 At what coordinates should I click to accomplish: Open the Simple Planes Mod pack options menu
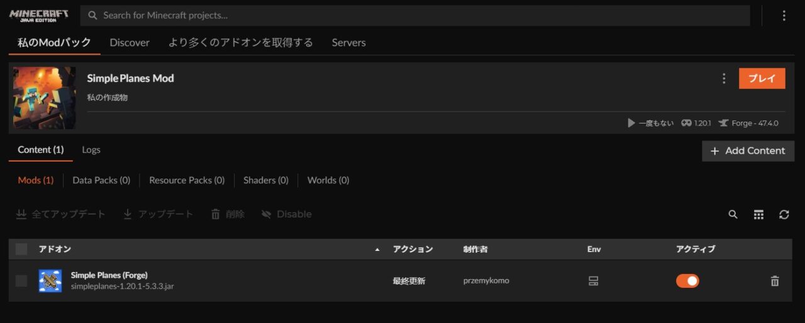click(724, 78)
